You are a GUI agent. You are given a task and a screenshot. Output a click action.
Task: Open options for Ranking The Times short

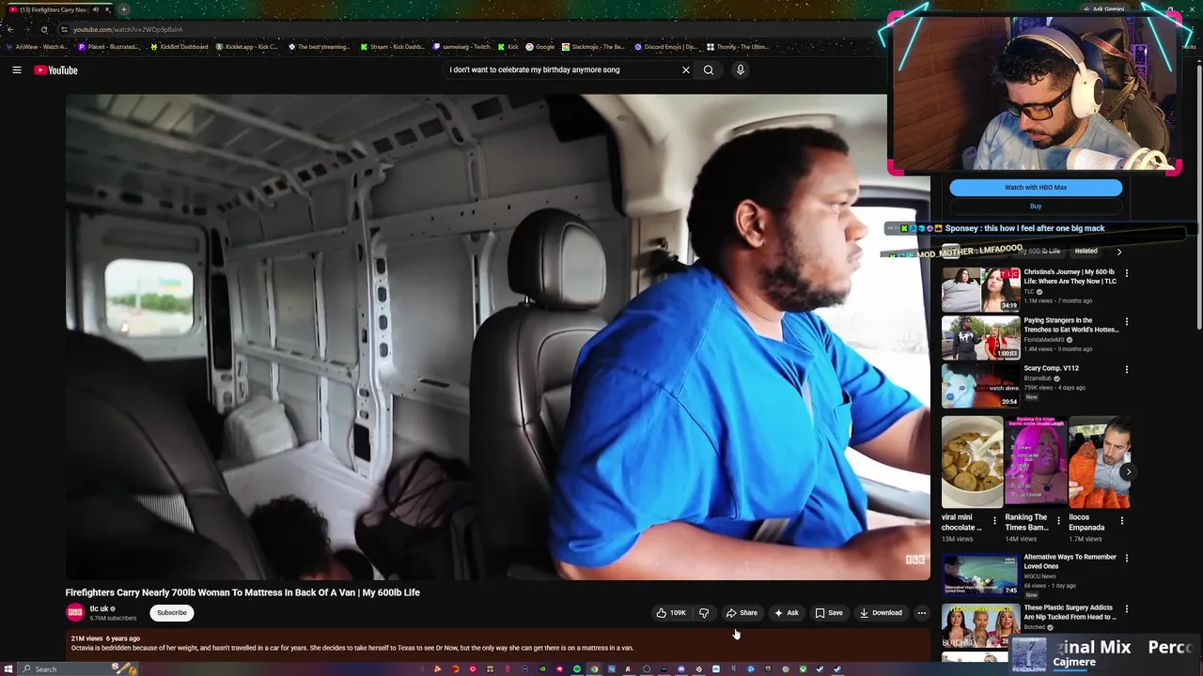click(x=1058, y=520)
